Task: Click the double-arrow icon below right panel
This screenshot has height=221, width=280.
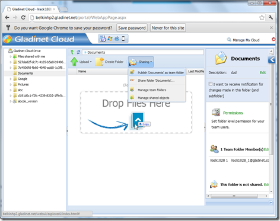Action: (x=271, y=203)
